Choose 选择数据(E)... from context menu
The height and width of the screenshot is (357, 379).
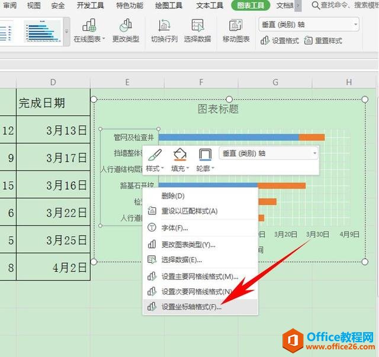[x=200, y=260]
